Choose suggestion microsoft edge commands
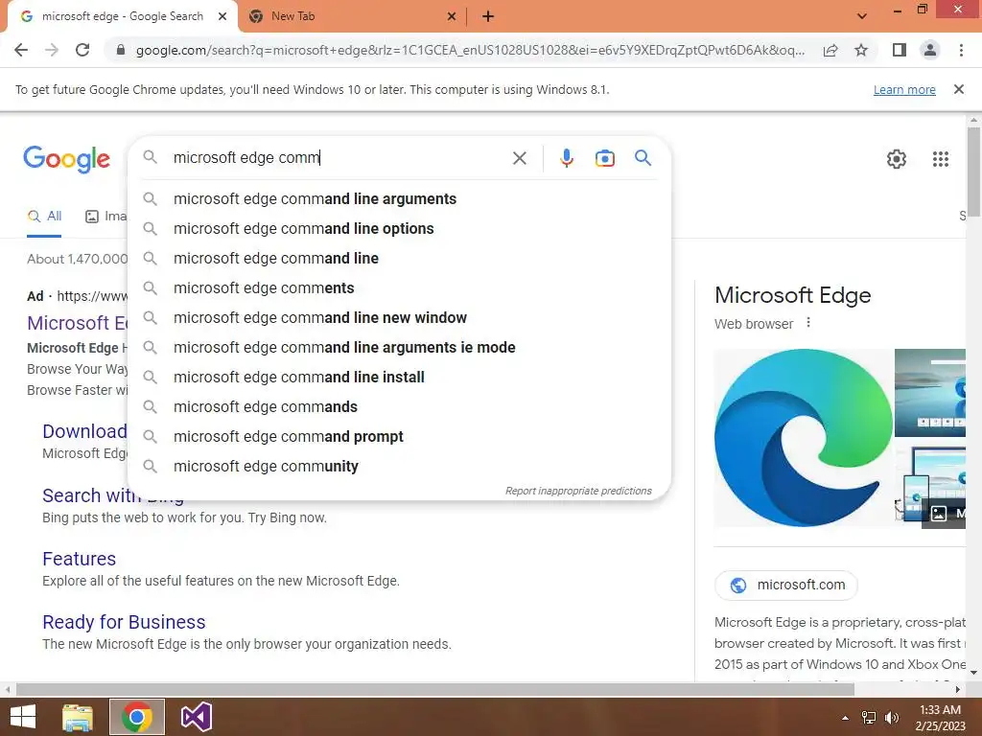Image resolution: width=982 pixels, height=736 pixels. coord(399,406)
